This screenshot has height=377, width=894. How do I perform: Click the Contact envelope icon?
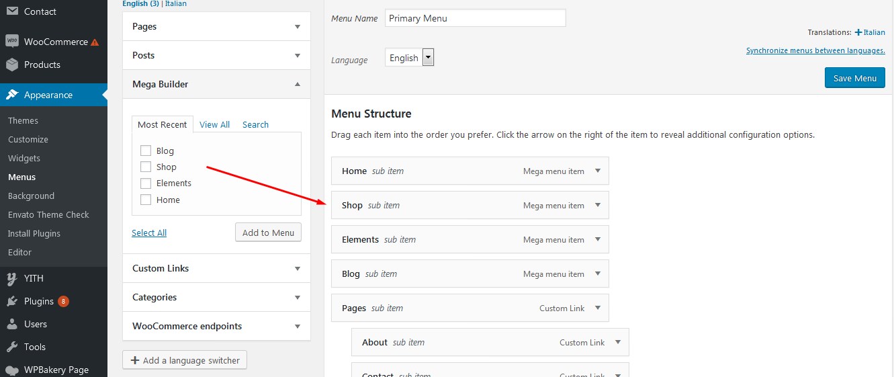click(12, 11)
